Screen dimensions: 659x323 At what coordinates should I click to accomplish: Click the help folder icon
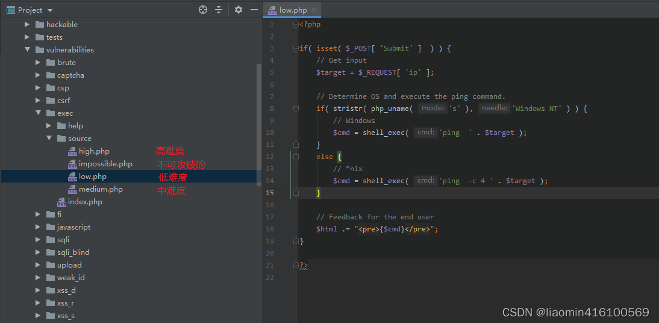[61, 126]
